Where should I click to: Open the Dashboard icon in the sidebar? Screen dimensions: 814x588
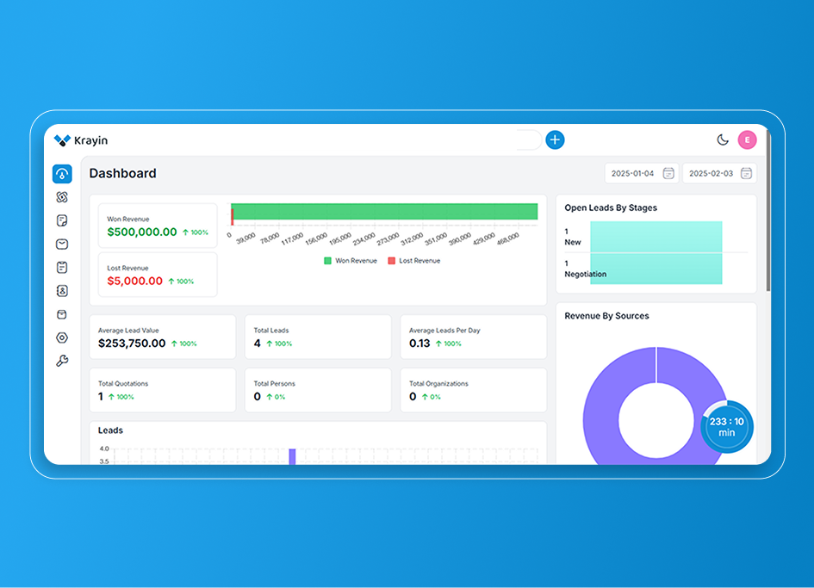click(x=62, y=173)
